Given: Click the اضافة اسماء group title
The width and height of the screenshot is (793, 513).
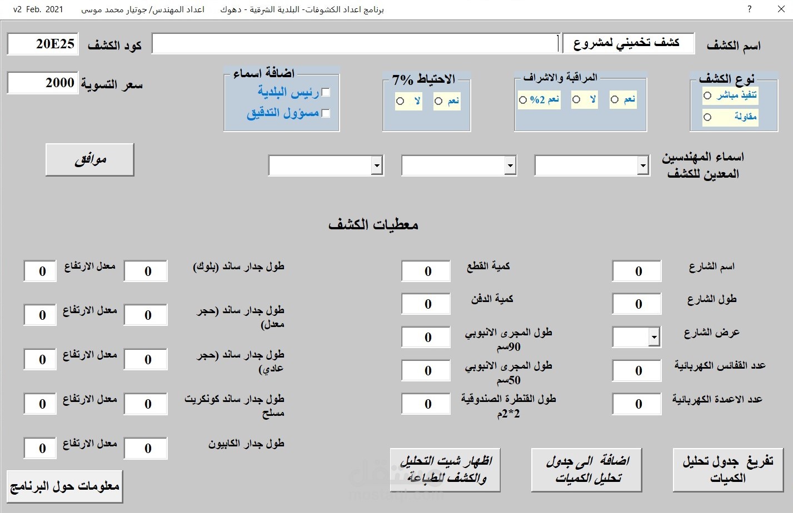Looking at the screenshot, I should (x=264, y=73).
